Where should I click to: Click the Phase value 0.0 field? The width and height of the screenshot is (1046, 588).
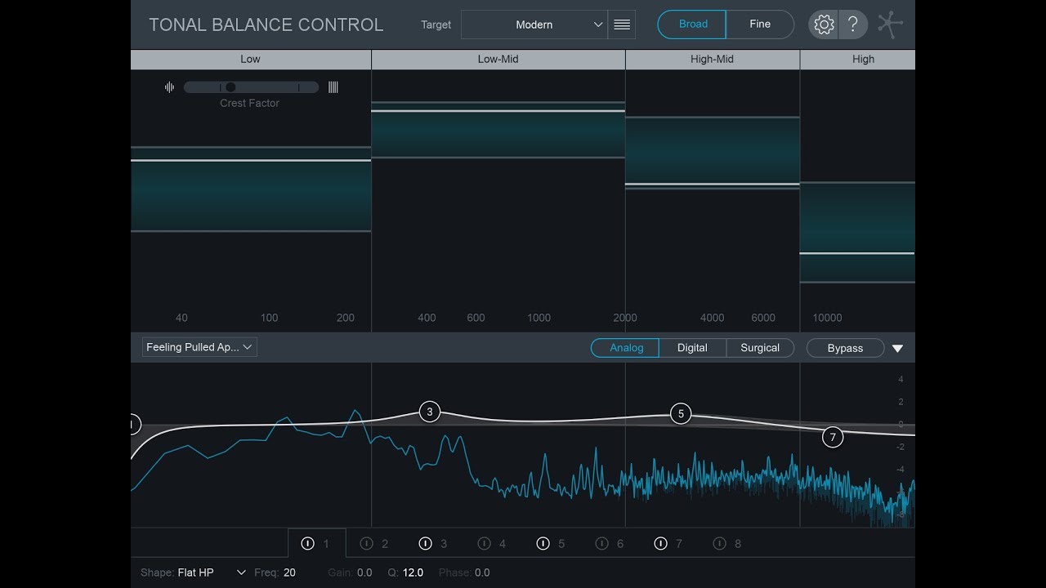482,572
